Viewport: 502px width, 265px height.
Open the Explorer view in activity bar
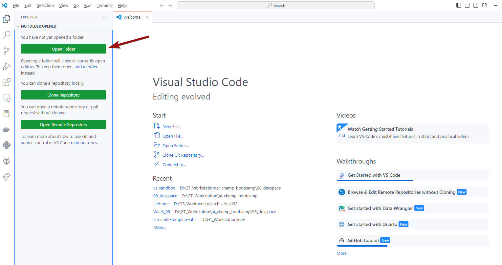tap(7, 19)
